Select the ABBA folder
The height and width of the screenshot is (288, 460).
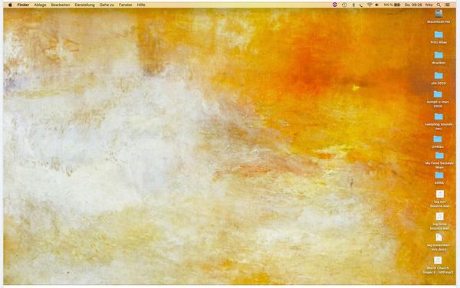(439, 175)
